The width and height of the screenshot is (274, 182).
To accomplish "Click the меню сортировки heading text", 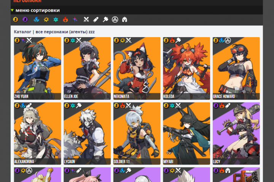I will (x=38, y=10).
